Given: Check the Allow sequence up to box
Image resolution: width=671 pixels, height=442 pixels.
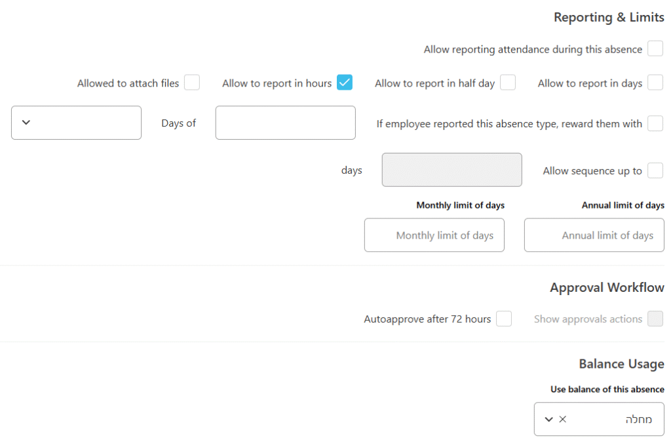Looking at the screenshot, I should click(655, 171).
